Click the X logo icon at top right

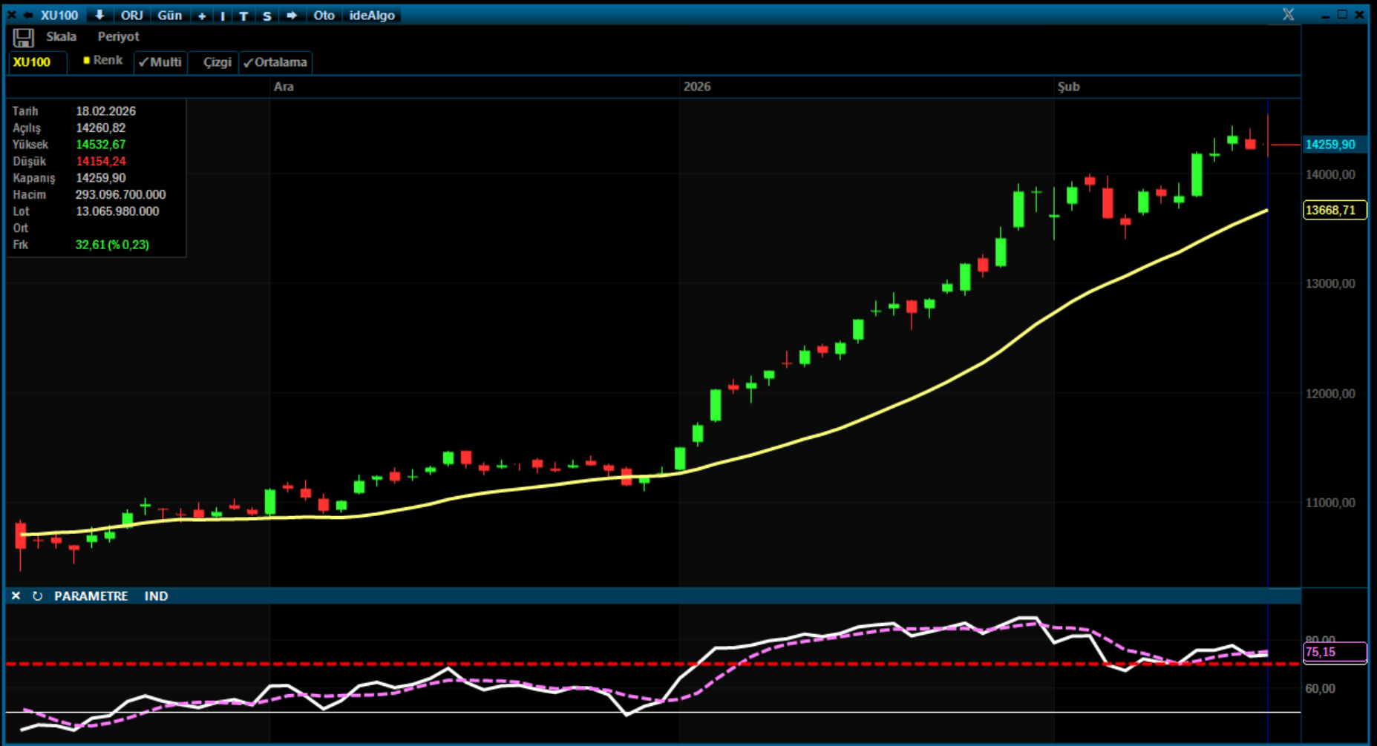point(1288,14)
